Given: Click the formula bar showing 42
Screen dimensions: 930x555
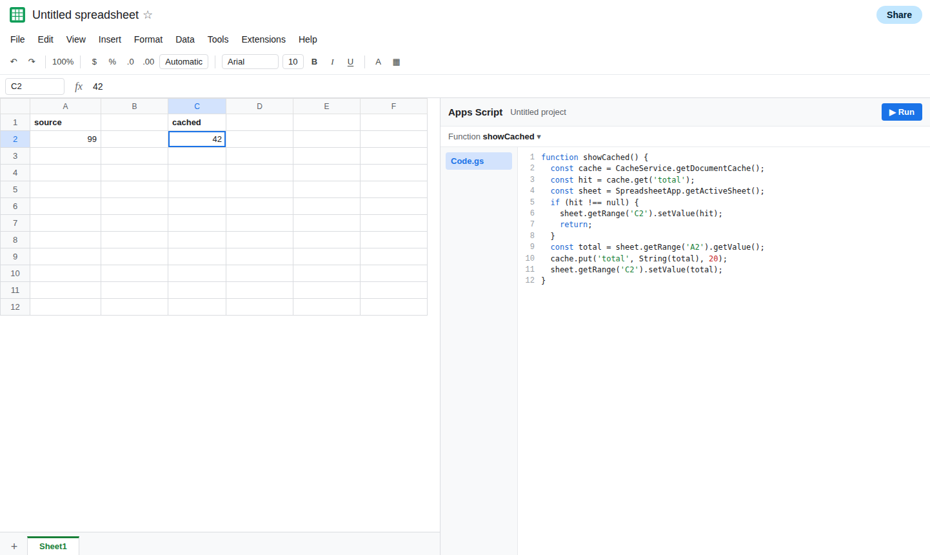Looking at the screenshot, I should coord(510,86).
